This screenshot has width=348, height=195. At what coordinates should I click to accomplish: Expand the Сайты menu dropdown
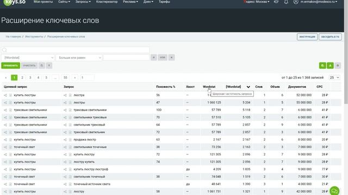64,2
